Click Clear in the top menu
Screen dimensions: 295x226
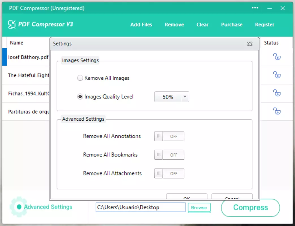pos(202,25)
